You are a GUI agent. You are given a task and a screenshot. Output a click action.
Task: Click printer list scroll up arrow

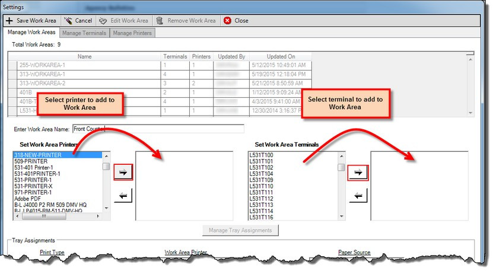point(106,156)
